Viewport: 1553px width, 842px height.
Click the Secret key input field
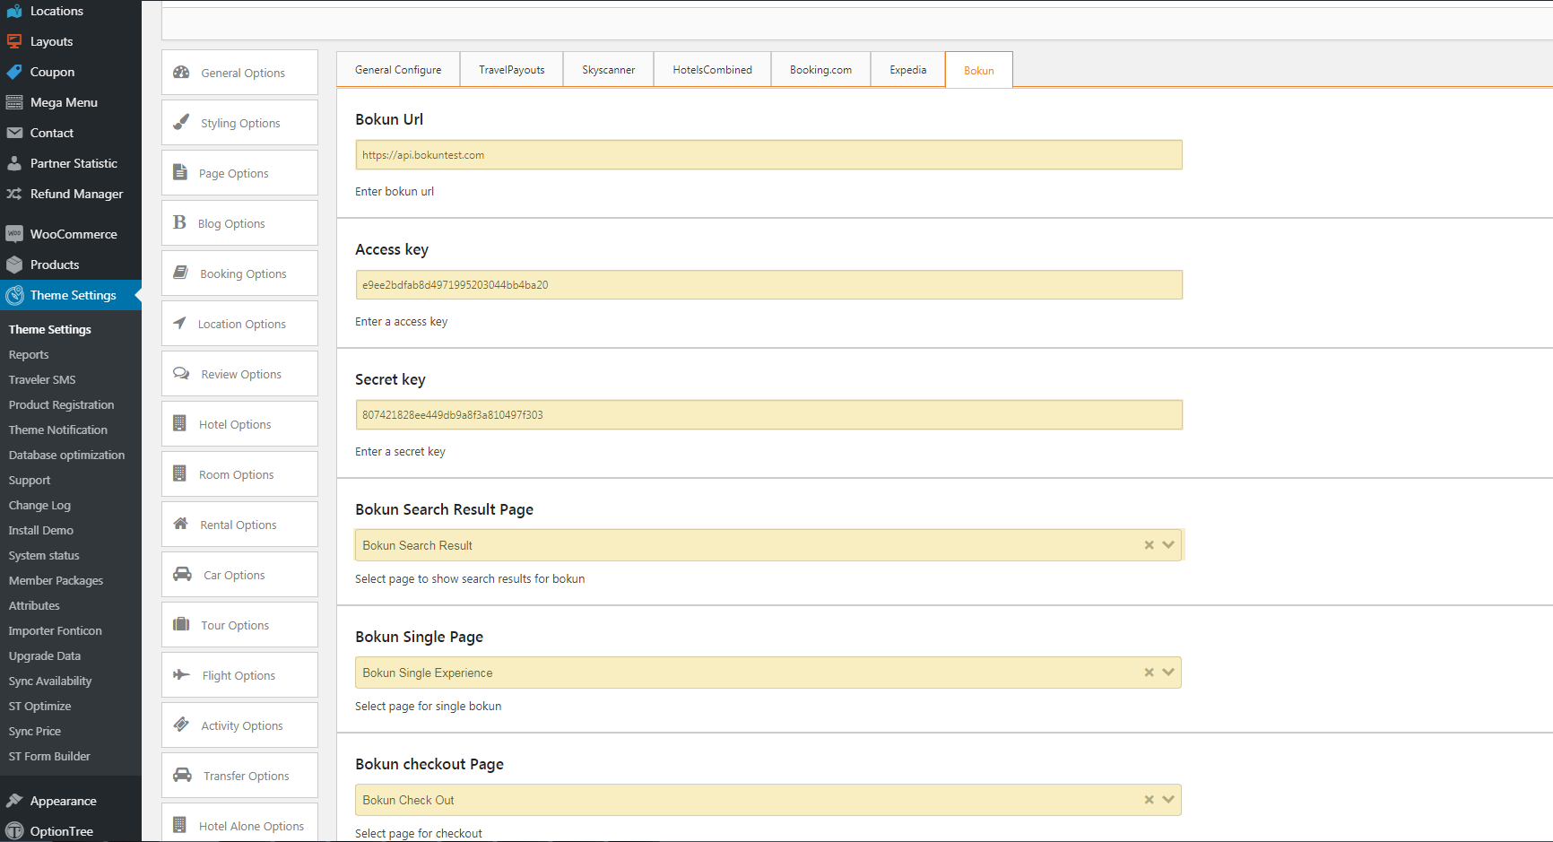pos(768,415)
